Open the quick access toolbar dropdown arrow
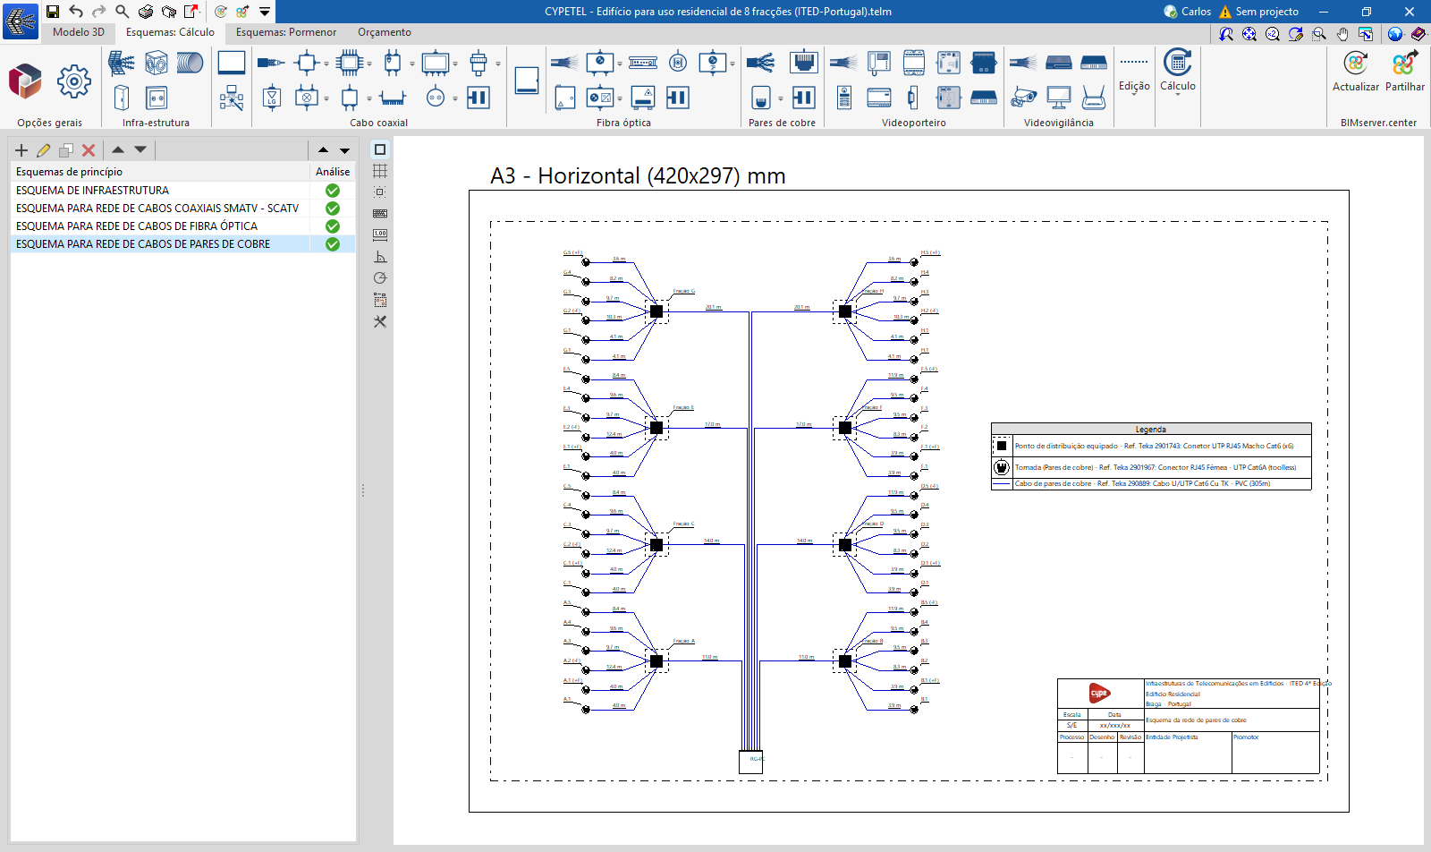This screenshot has height=852, width=1431. click(265, 12)
